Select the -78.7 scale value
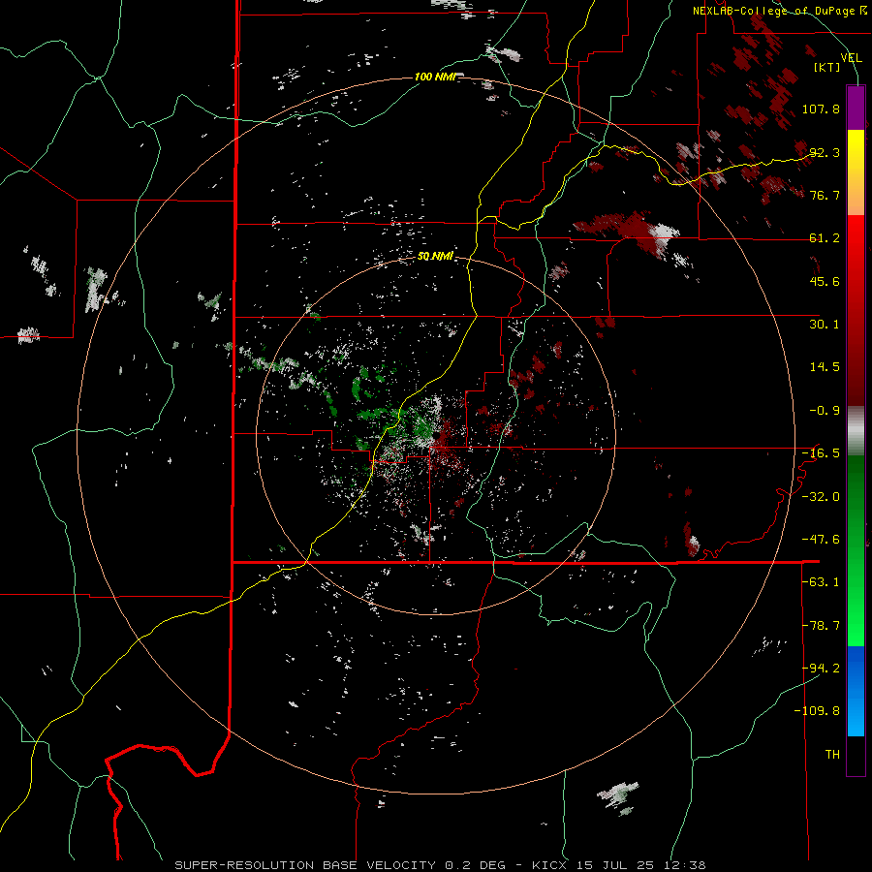The width and height of the screenshot is (872, 872). click(x=821, y=626)
